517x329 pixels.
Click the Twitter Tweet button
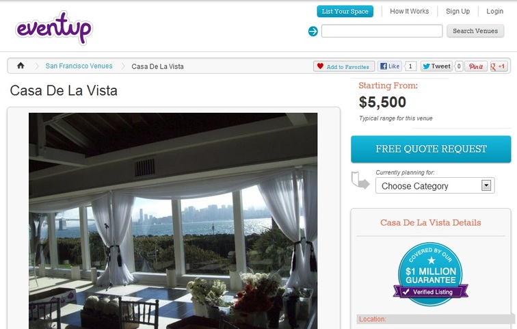436,66
